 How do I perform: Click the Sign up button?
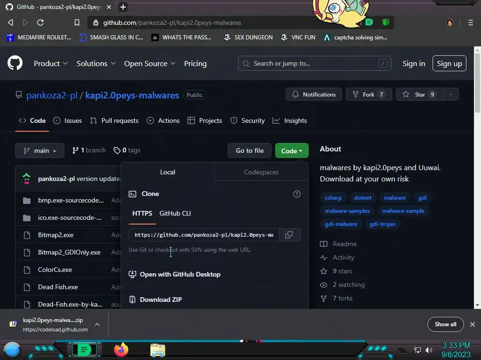[450, 63]
